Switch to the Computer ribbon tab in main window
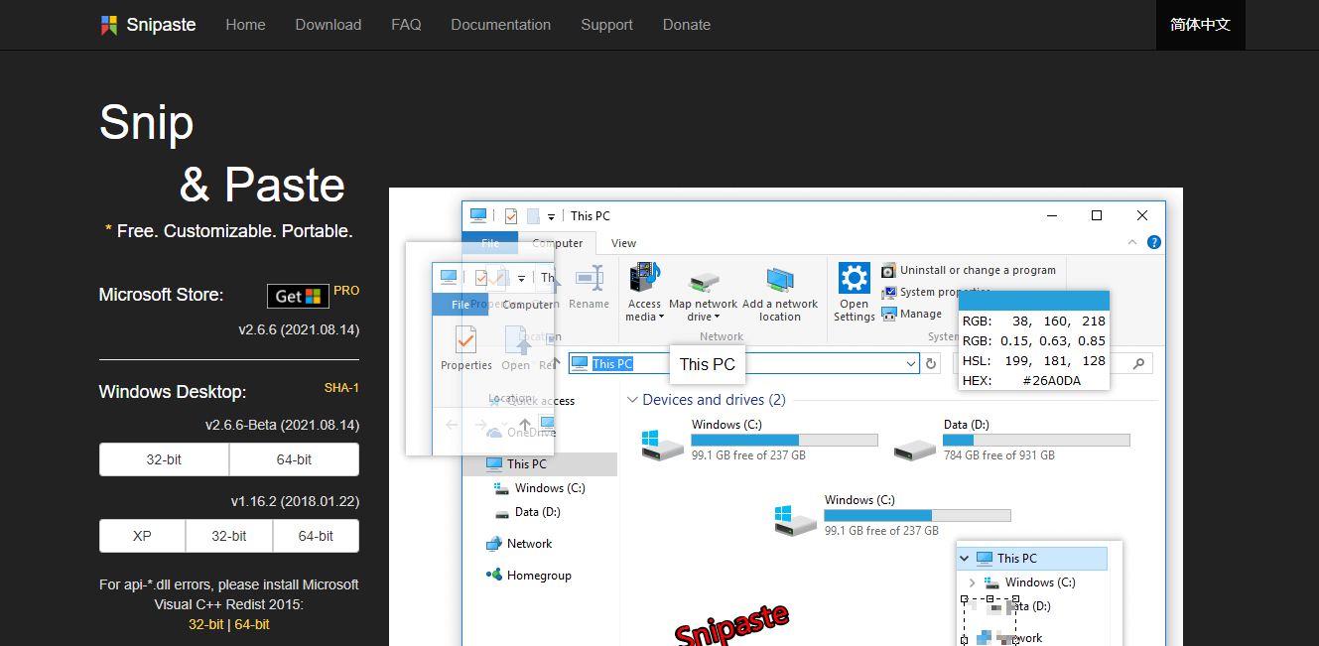1319x646 pixels. coord(558,243)
